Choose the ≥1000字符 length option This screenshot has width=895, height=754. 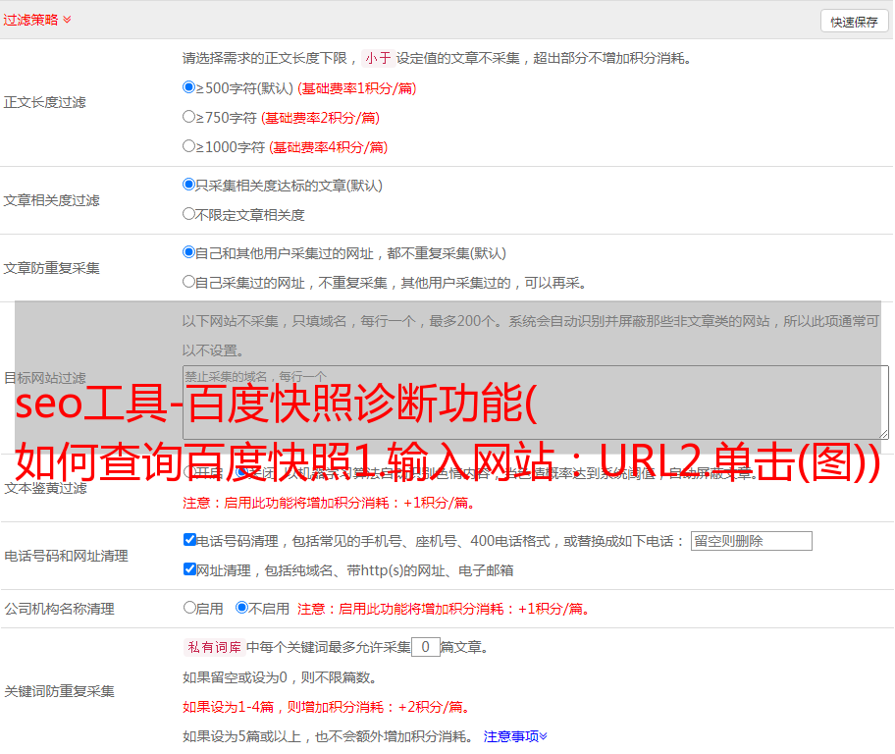[189, 146]
